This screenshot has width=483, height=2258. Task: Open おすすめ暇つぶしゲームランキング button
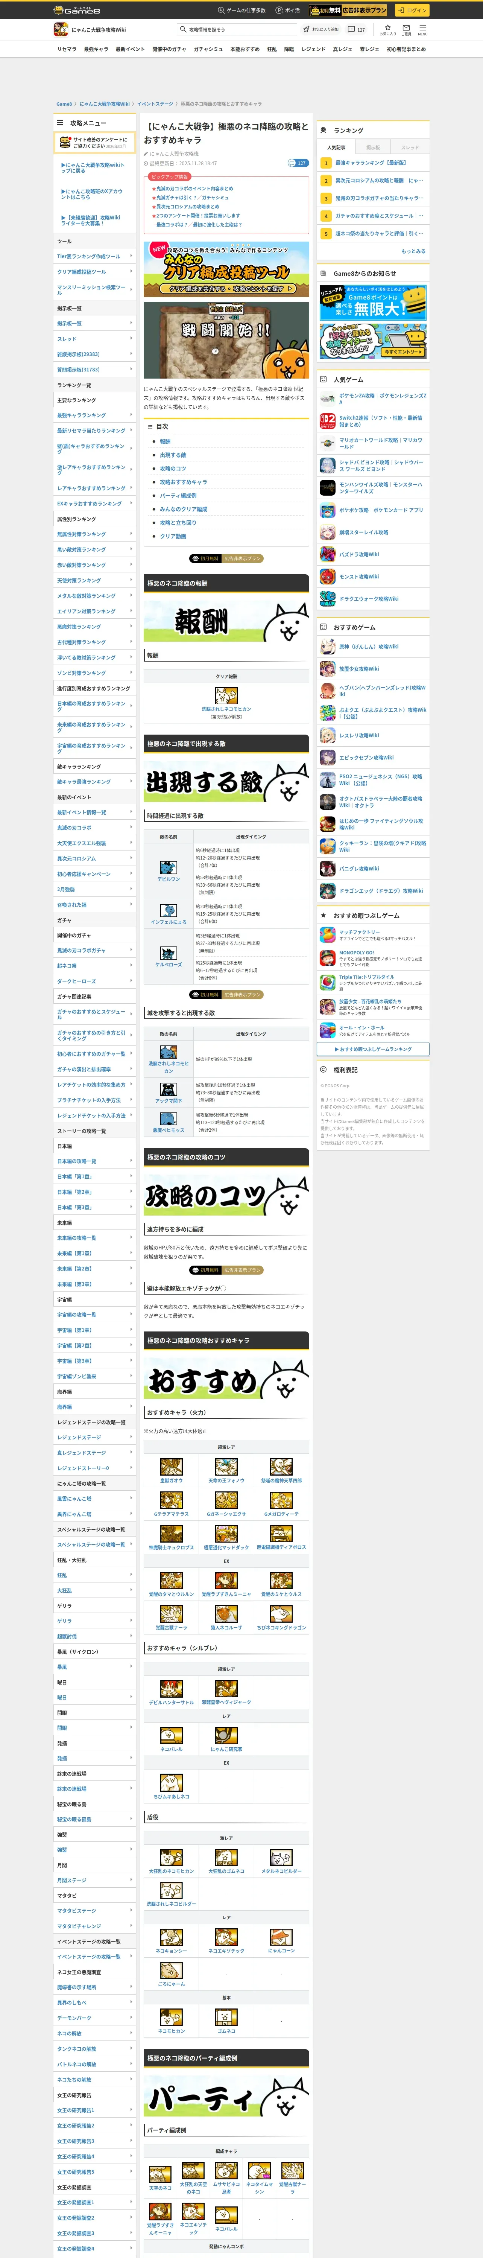pyautogui.click(x=374, y=1049)
